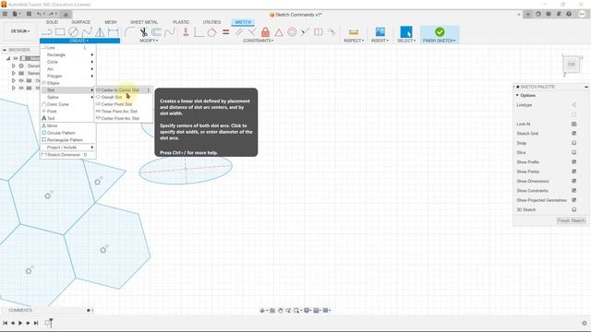Toggle Show Points checkbox

coord(574,172)
